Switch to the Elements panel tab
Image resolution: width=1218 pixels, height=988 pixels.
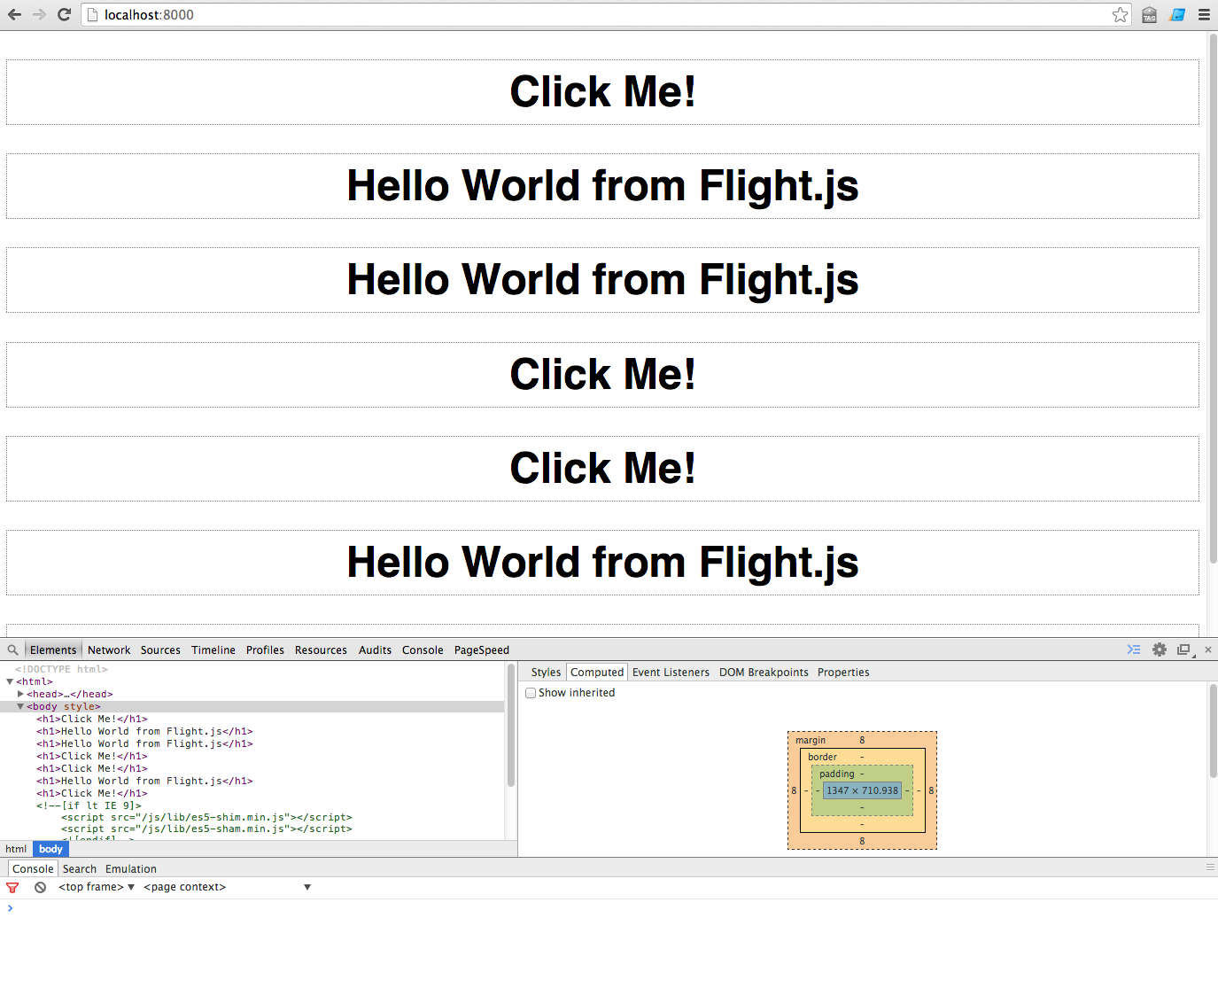coord(53,650)
